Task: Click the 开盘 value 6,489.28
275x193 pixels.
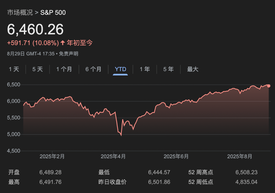Action: (x=50, y=172)
